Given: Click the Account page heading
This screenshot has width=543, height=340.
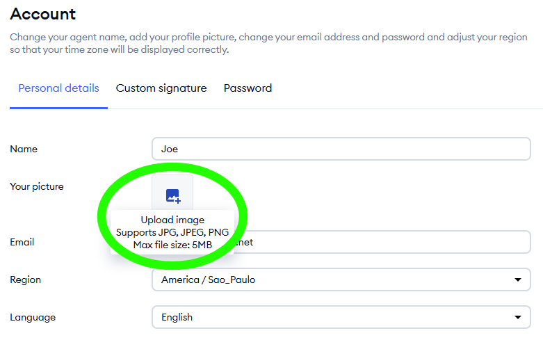Looking at the screenshot, I should (x=42, y=14).
